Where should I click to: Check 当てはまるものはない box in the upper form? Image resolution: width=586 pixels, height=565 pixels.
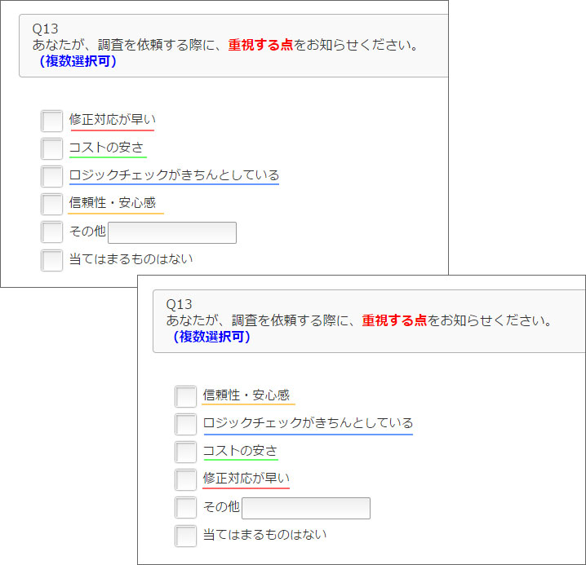pyautogui.click(x=52, y=260)
